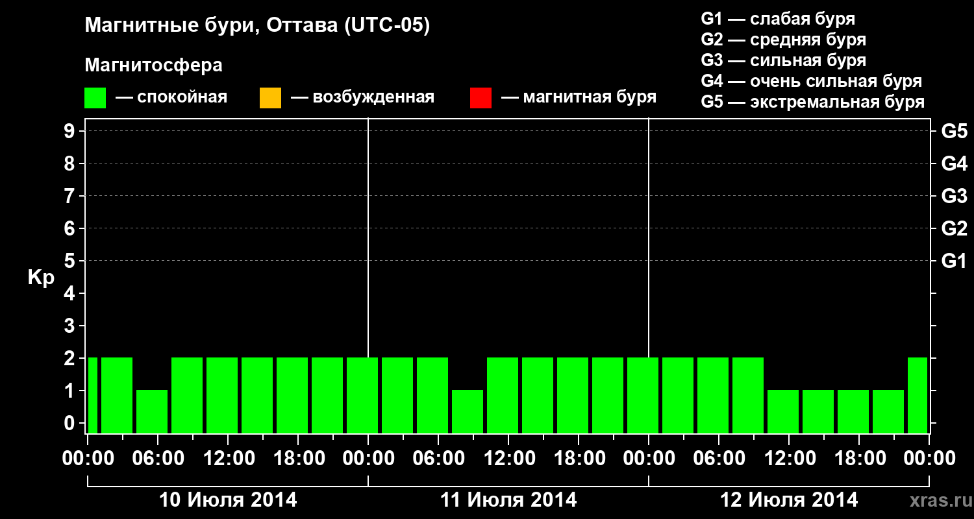Screen dimensions: 974x519
Task: Click the 'G2' label on right axis
Action: [x=954, y=228]
